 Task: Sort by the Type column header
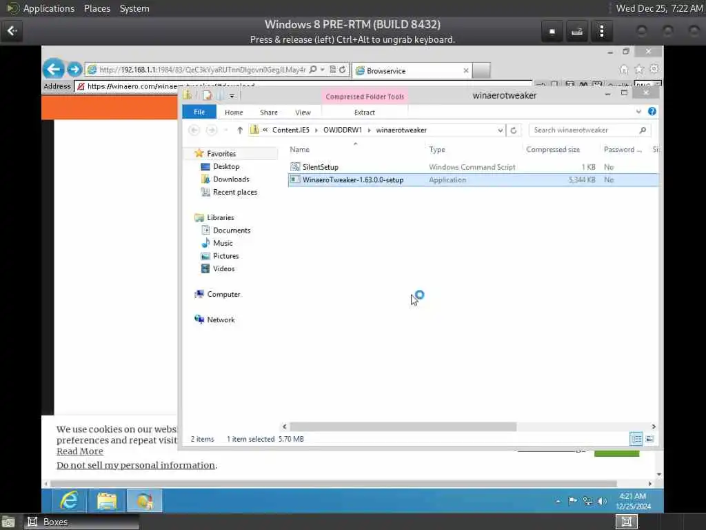pos(436,150)
